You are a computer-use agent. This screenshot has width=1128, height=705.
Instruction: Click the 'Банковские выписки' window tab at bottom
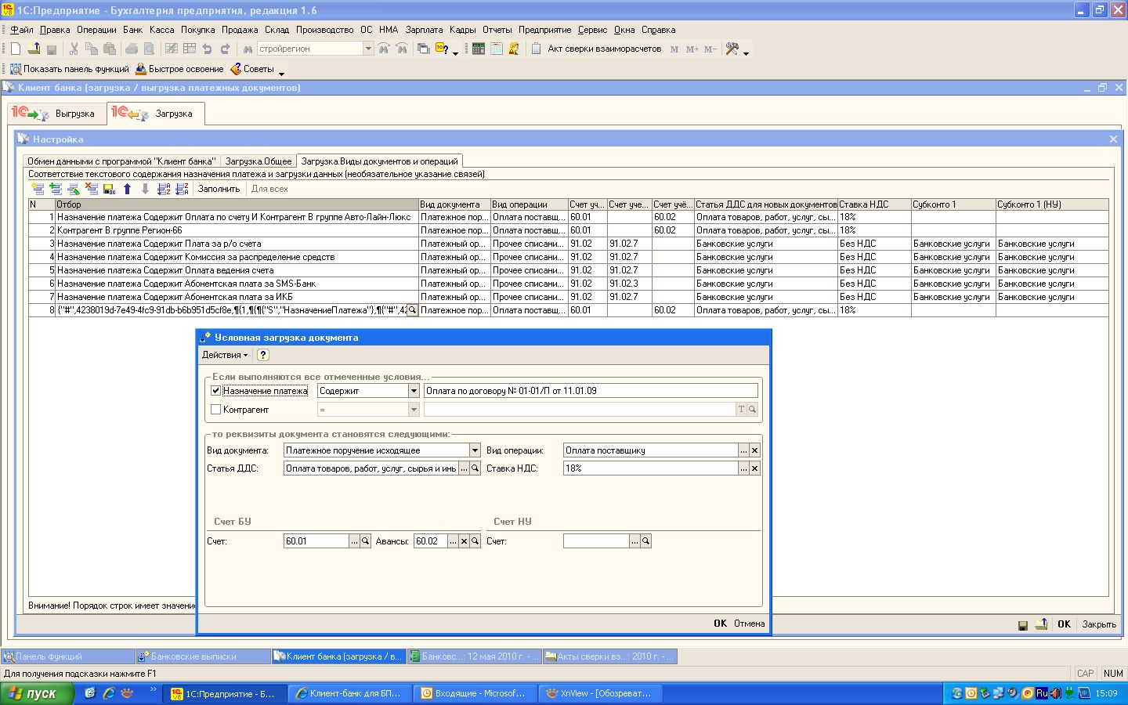[203, 656]
